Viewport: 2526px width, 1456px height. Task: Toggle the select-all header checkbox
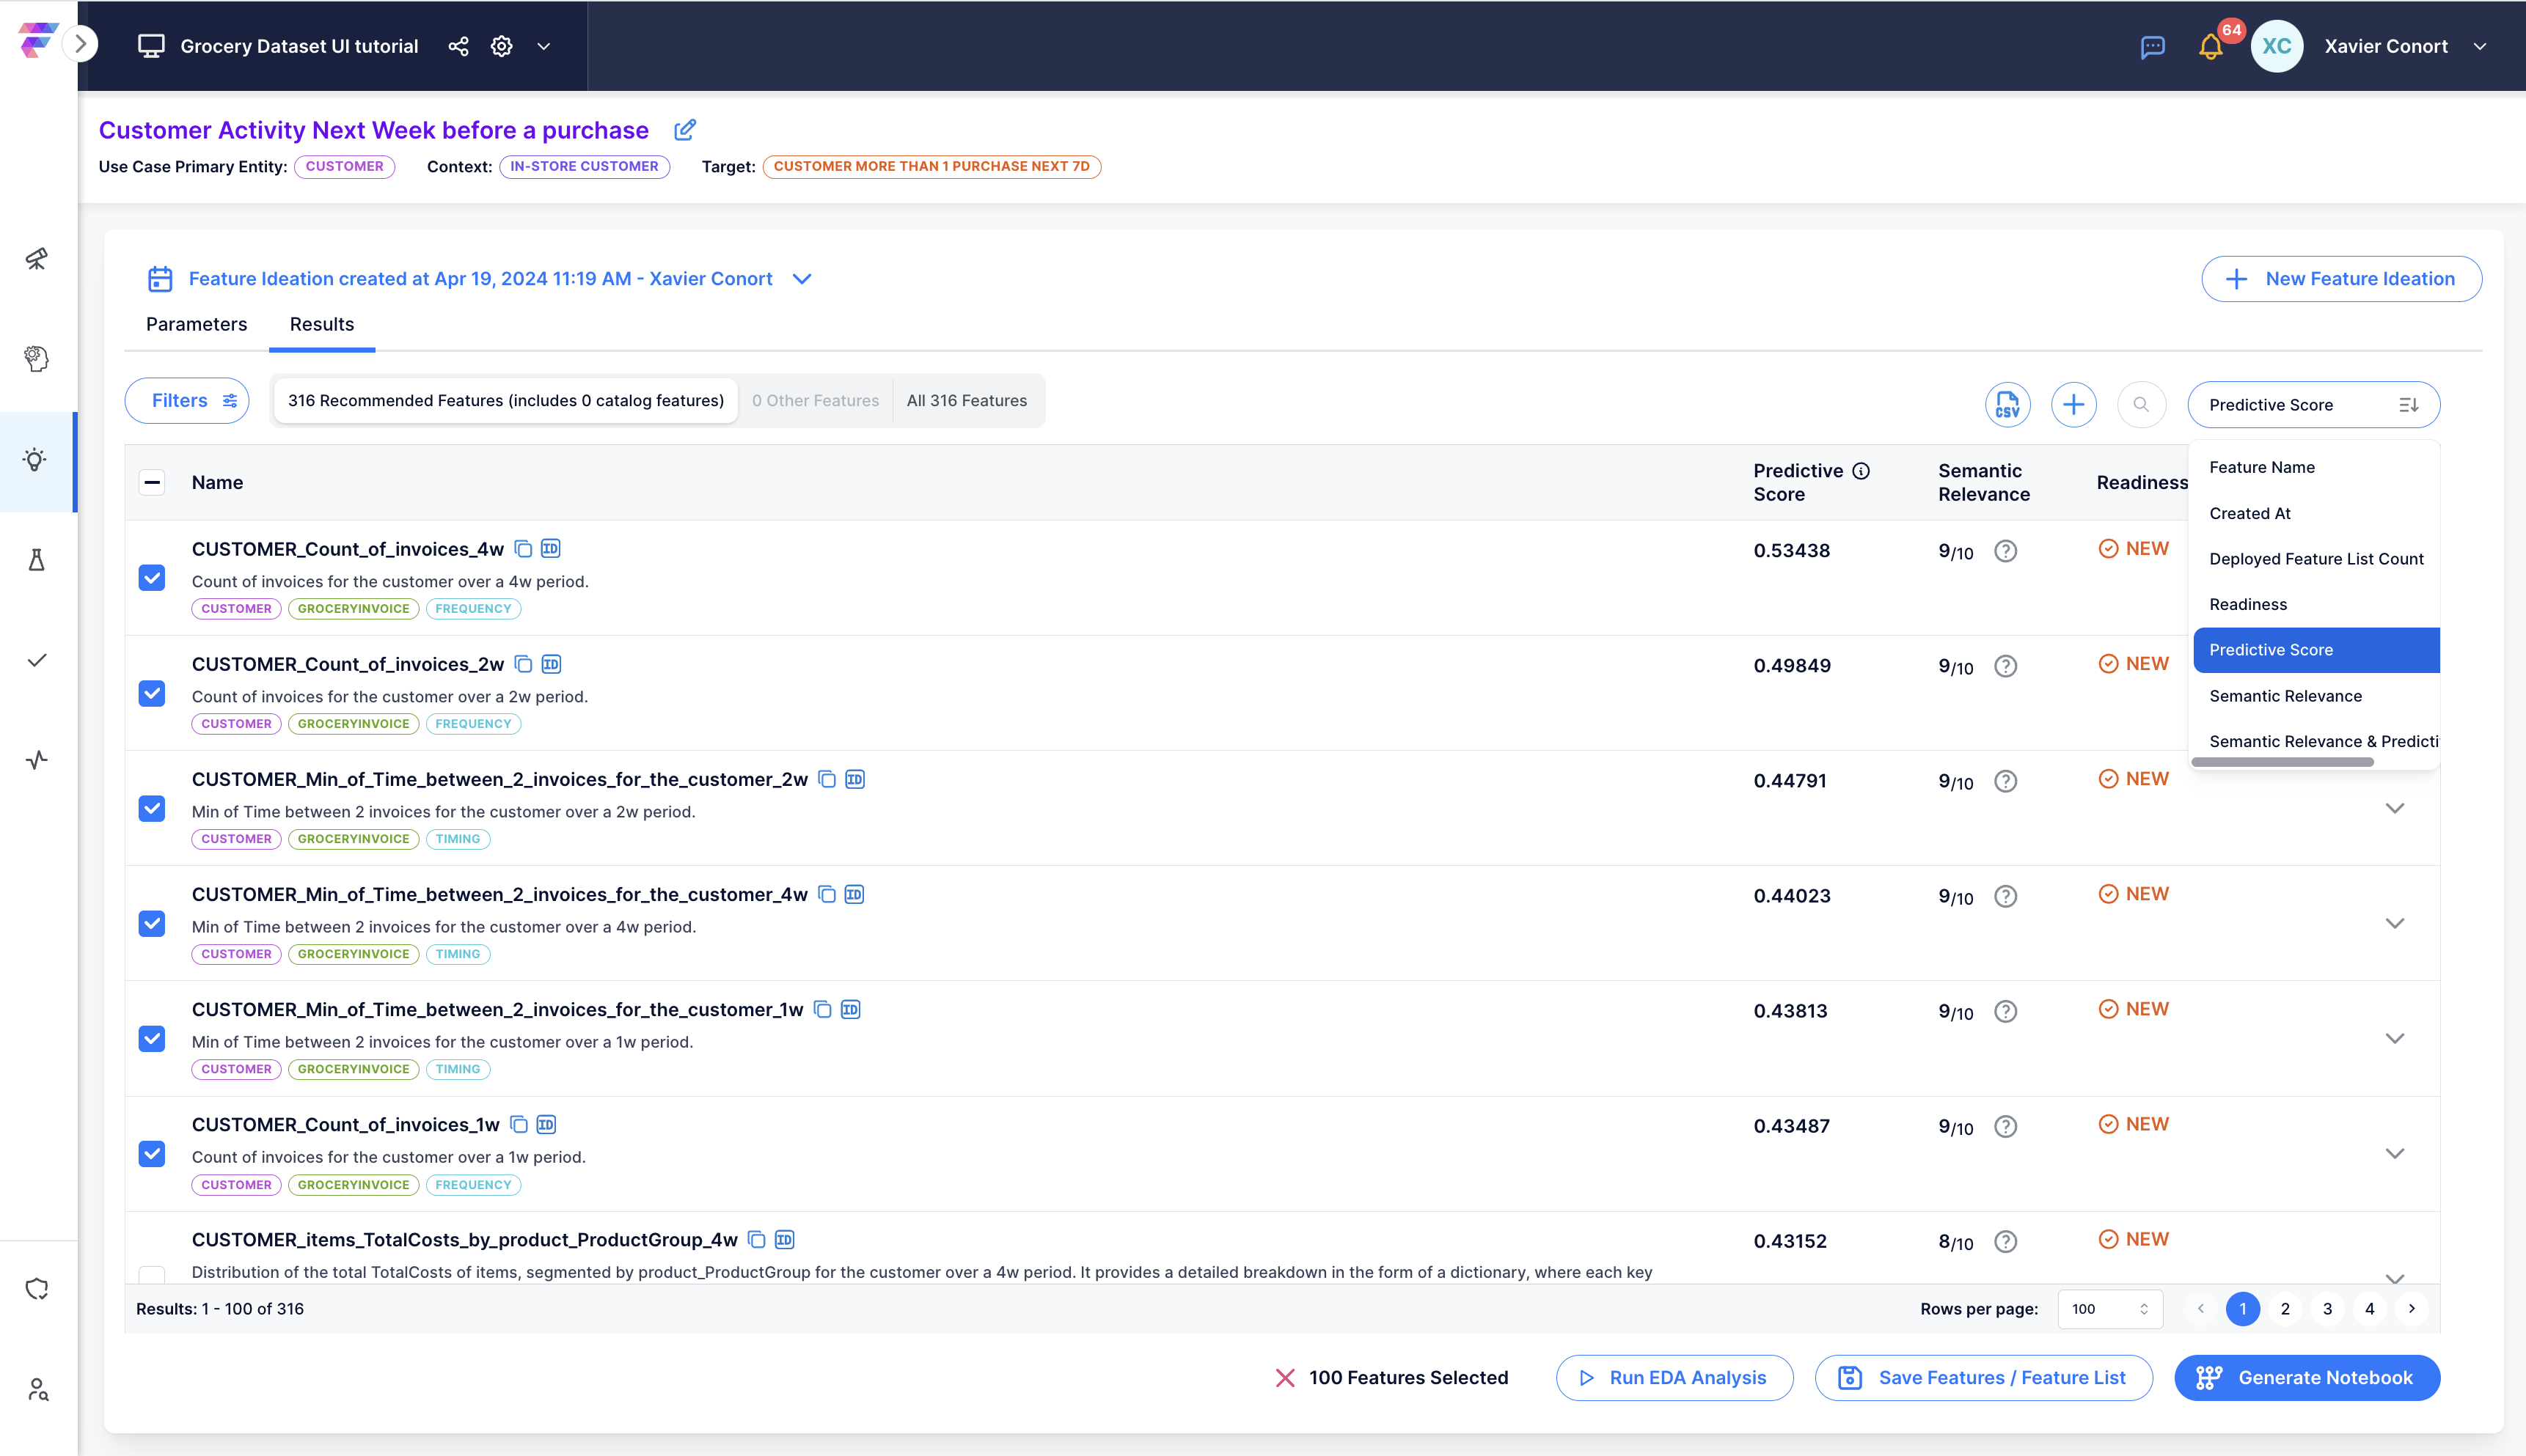[152, 483]
